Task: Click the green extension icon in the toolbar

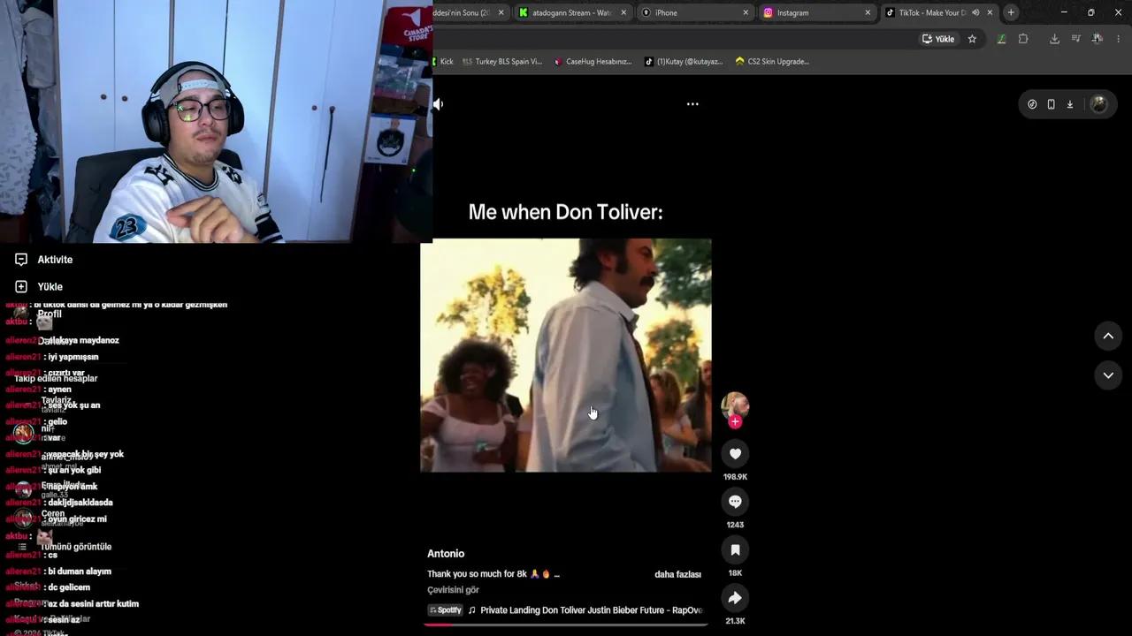Action: click(1001, 39)
